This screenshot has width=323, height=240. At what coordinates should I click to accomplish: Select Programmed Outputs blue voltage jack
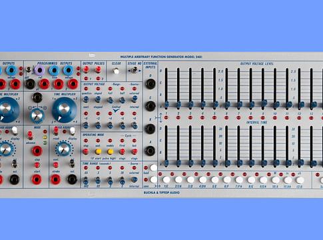69,70
